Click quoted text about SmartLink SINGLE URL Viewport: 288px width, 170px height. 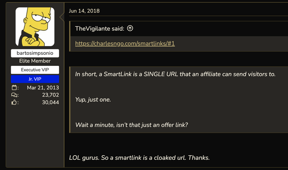click(x=175, y=74)
